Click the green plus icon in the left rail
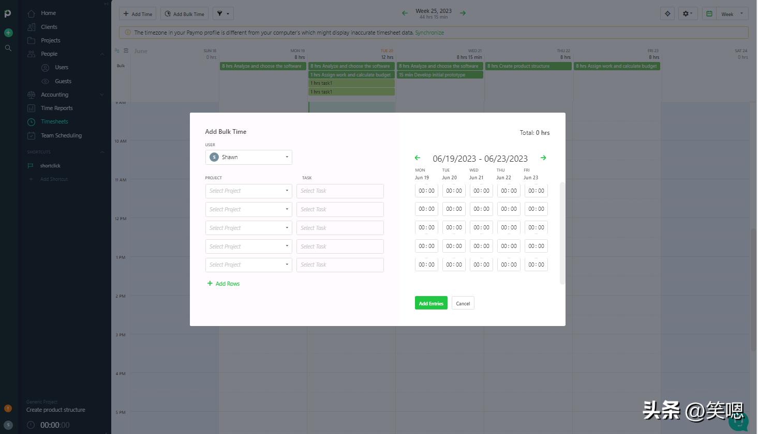758x434 pixels. tap(8, 33)
